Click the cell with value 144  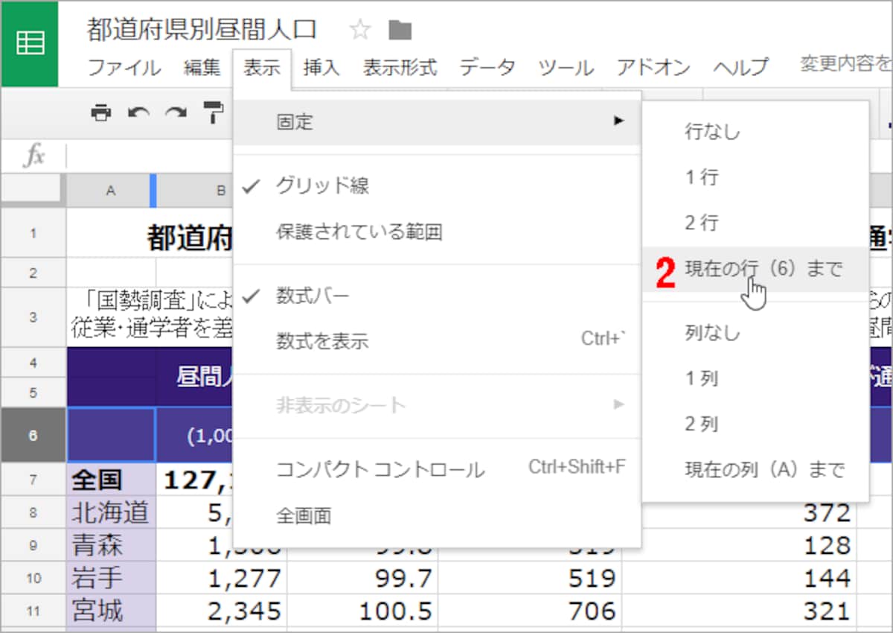click(739, 579)
